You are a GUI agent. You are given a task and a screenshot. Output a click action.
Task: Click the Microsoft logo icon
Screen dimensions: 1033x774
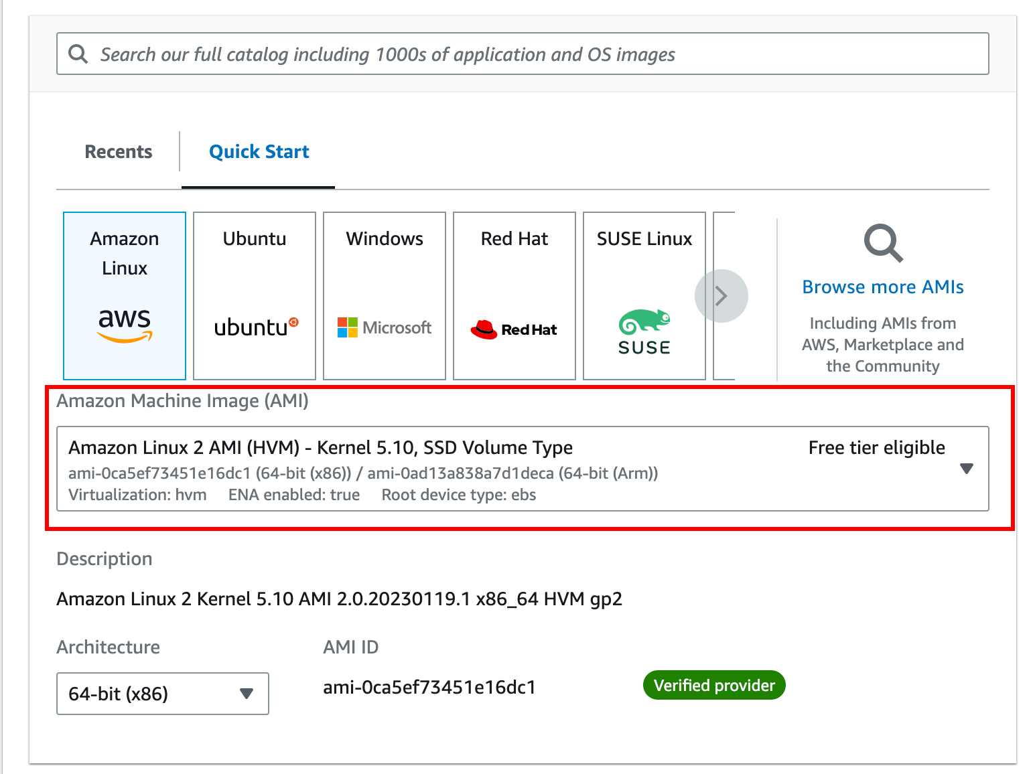coord(385,327)
